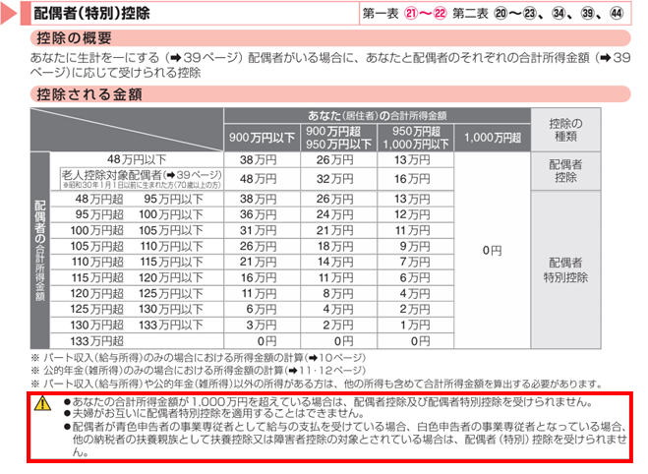This screenshot has width=648, height=474.
Task: Click the 48万円超 95万円以下 row label
Action: click(137, 199)
